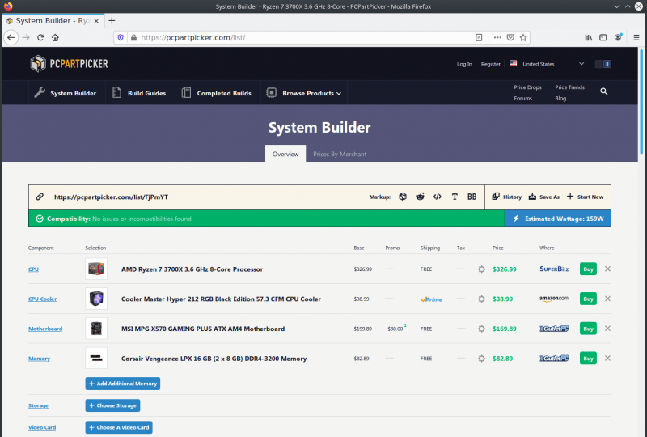This screenshot has width=647, height=437.
Task: Click the PCPartPicker logo
Action: pyautogui.click(x=69, y=64)
